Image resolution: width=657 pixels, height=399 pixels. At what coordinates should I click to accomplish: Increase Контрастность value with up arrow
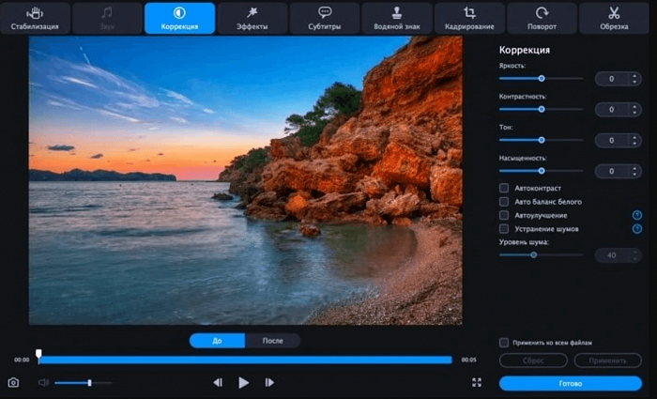click(x=634, y=107)
